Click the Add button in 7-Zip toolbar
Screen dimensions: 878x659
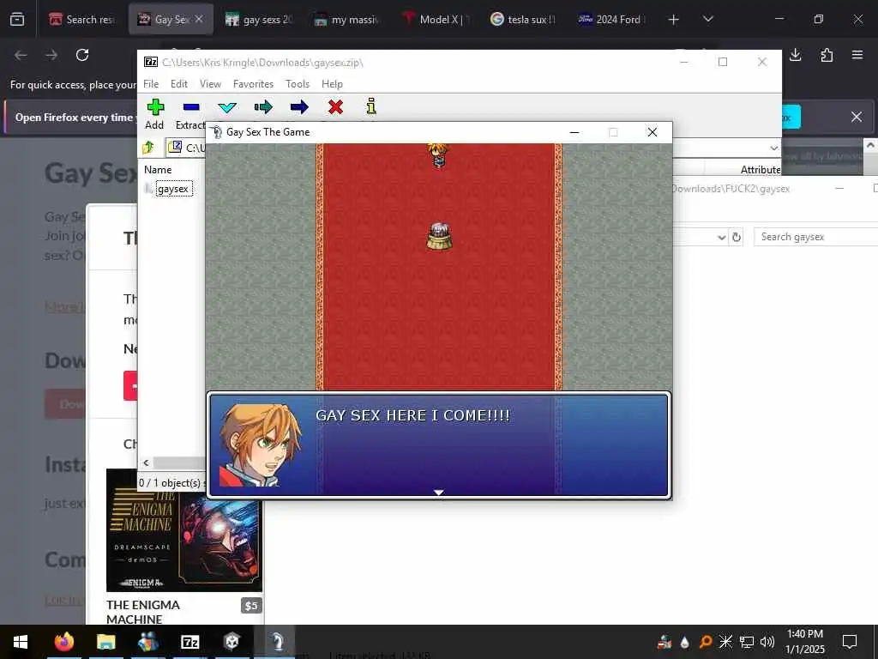coord(155,114)
